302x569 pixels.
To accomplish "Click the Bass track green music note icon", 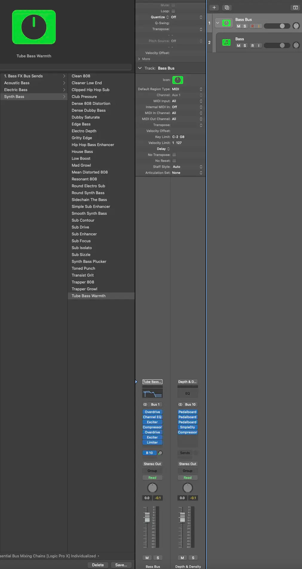I will tap(226, 42).
